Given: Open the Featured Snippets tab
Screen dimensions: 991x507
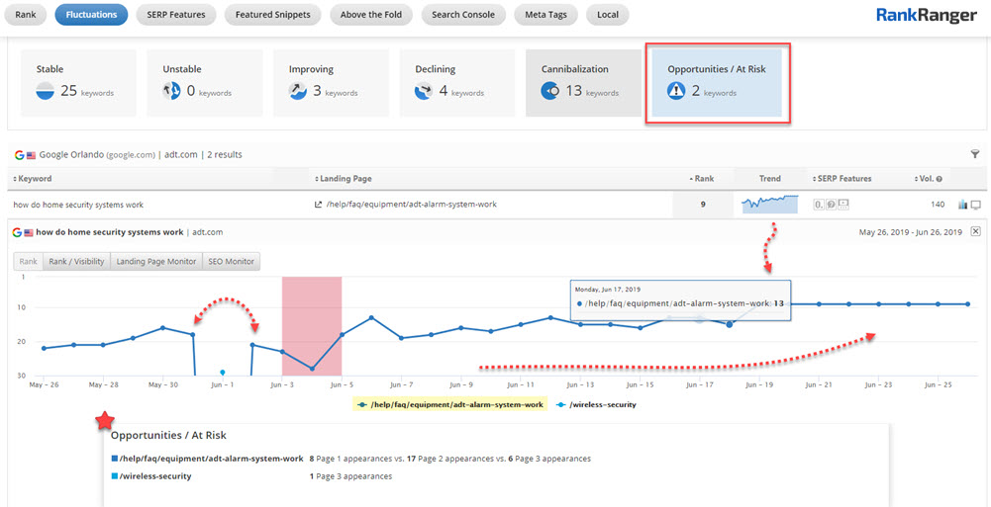Looking at the screenshot, I should point(272,15).
